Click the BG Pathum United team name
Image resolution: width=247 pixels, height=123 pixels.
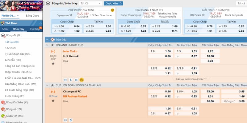[x=75, y=96]
